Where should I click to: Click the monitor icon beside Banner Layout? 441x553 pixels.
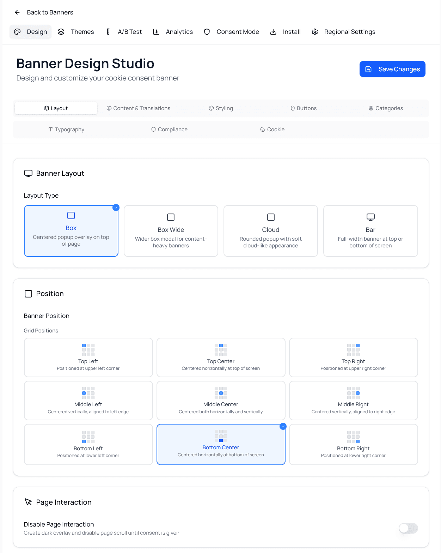(28, 173)
